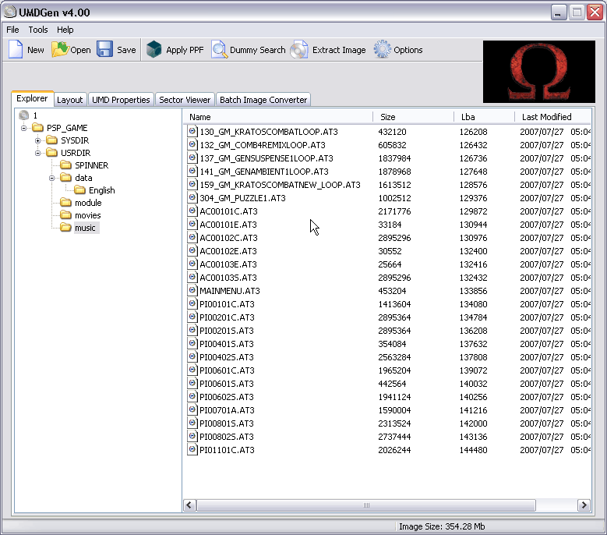Select file AC00103S.AT3
Screen dimensions: 607x535
228,278
